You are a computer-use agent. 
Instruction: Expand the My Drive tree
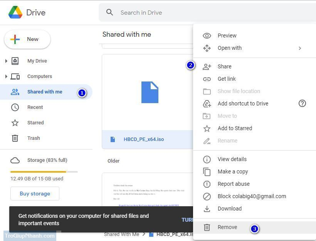tap(6, 61)
